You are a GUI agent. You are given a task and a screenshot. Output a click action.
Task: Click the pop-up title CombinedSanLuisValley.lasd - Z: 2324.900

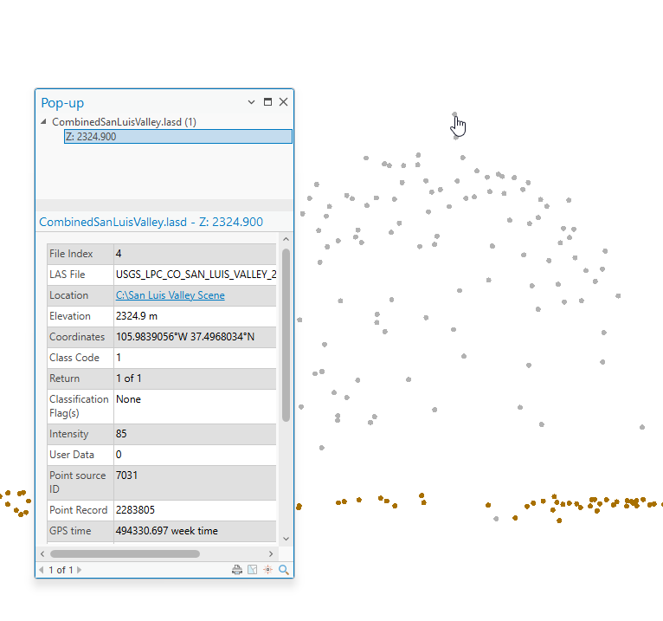click(x=151, y=222)
